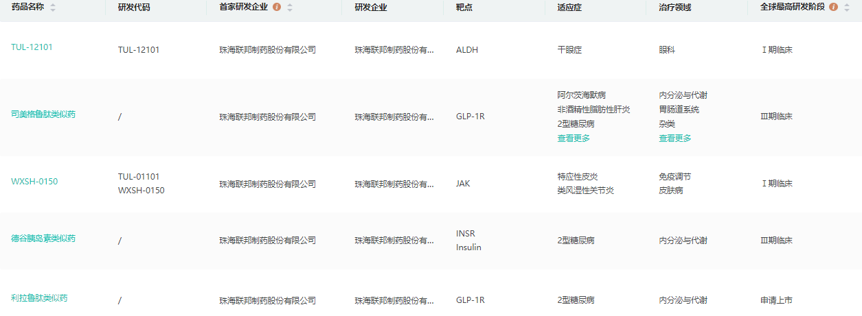862x316 pixels.
Task: Select research code cell TUL-12101
Action: pos(139,50)
